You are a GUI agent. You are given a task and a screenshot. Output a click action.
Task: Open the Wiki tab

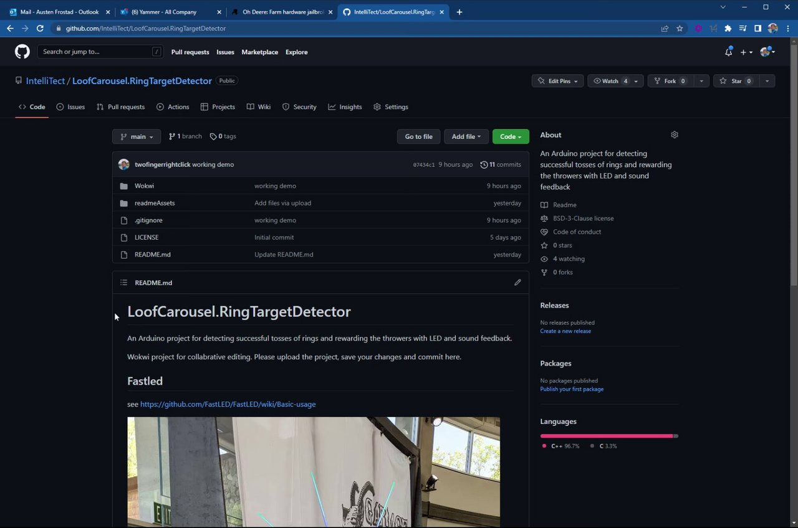[x=259, y=107]
